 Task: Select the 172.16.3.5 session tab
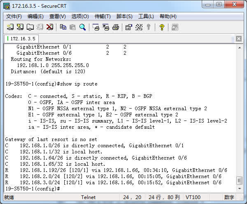(22, 39)
